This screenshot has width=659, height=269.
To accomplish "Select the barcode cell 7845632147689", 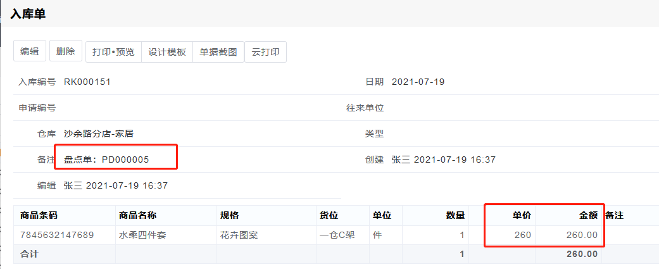I will tap(57, 235).
